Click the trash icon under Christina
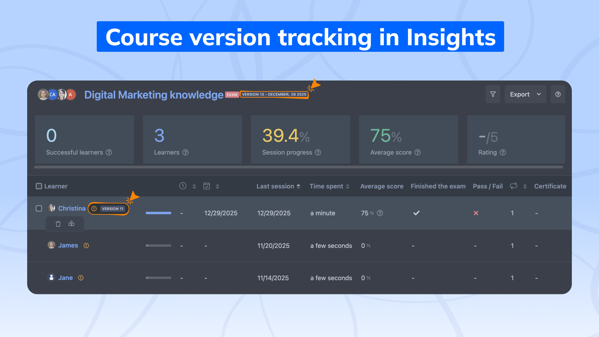 pos(58,224)
